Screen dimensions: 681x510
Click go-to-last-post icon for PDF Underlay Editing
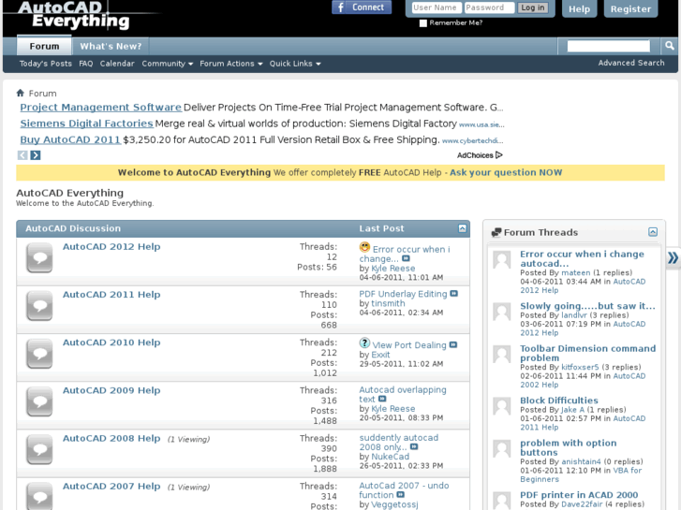(454, 294)
